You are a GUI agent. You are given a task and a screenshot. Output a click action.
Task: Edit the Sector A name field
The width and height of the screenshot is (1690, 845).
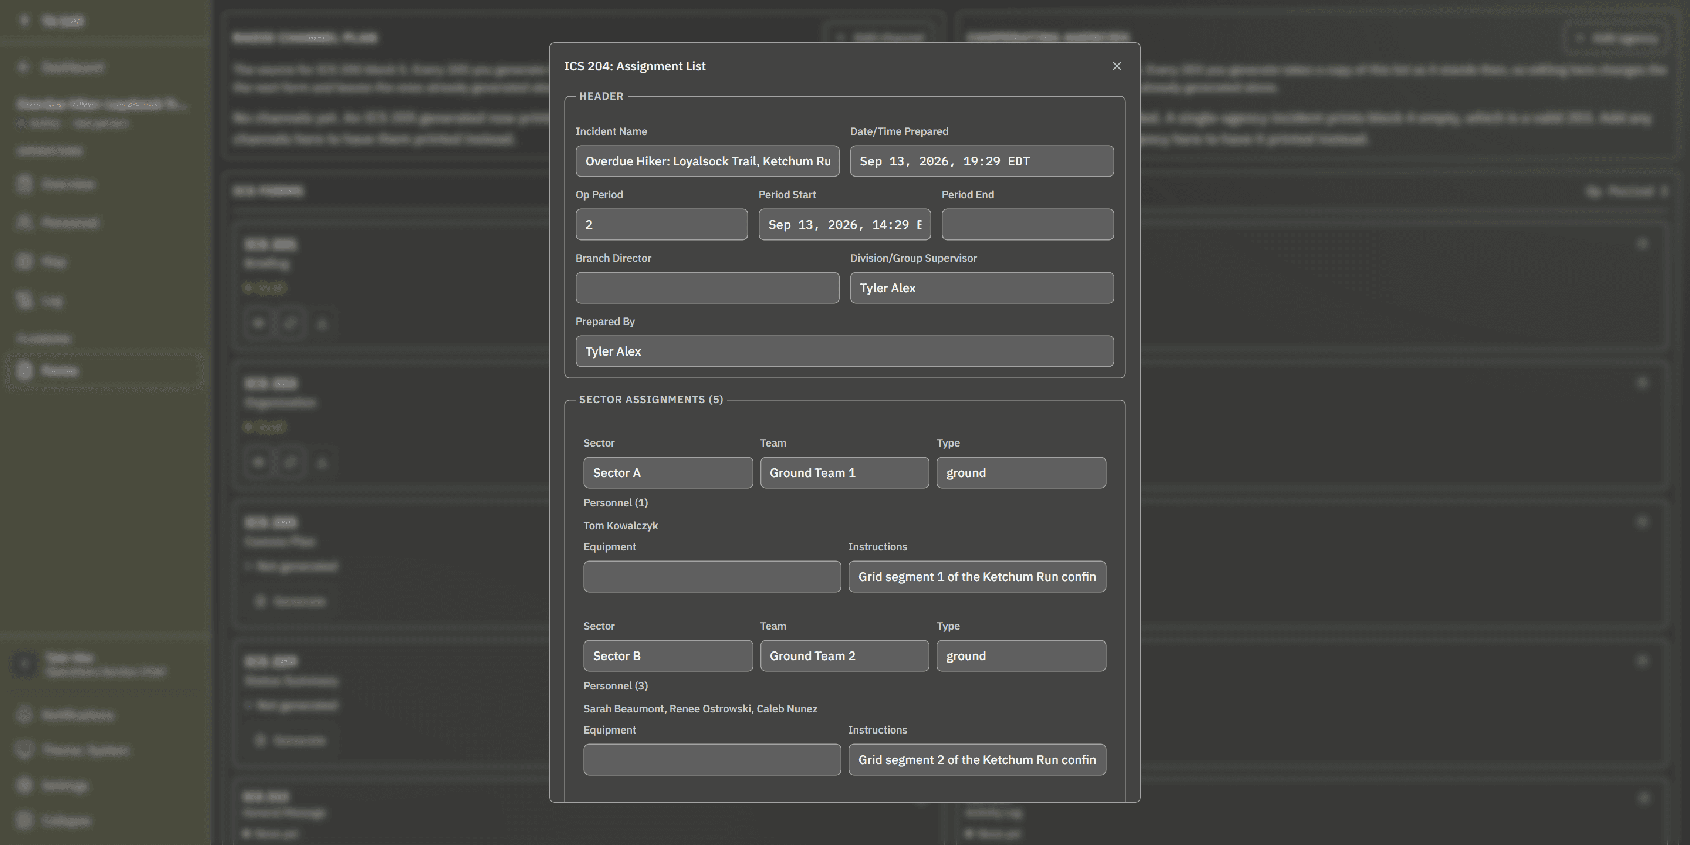pos(668,472)
